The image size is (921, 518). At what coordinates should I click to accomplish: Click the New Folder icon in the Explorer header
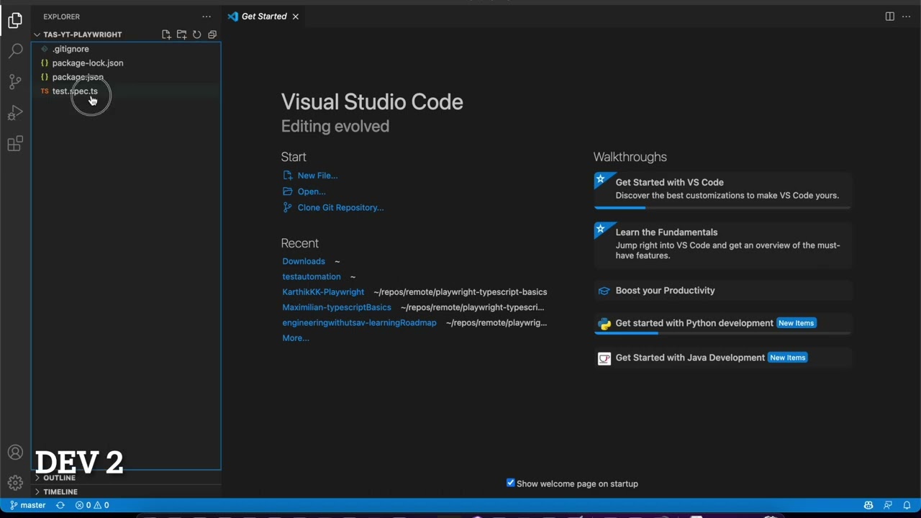click(181, 35)
